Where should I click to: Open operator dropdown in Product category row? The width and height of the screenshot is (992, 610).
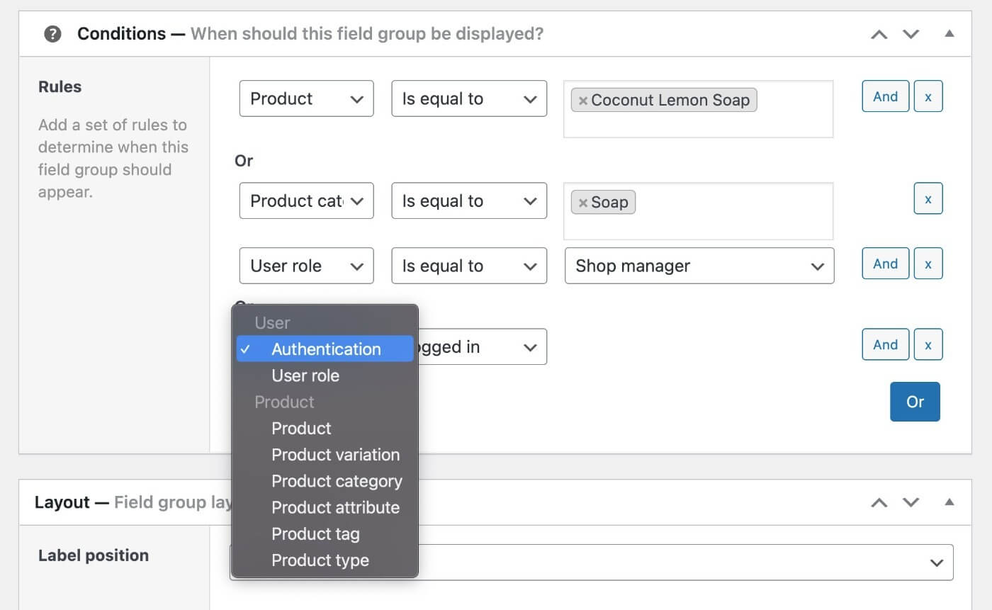(x=469, y=200)
